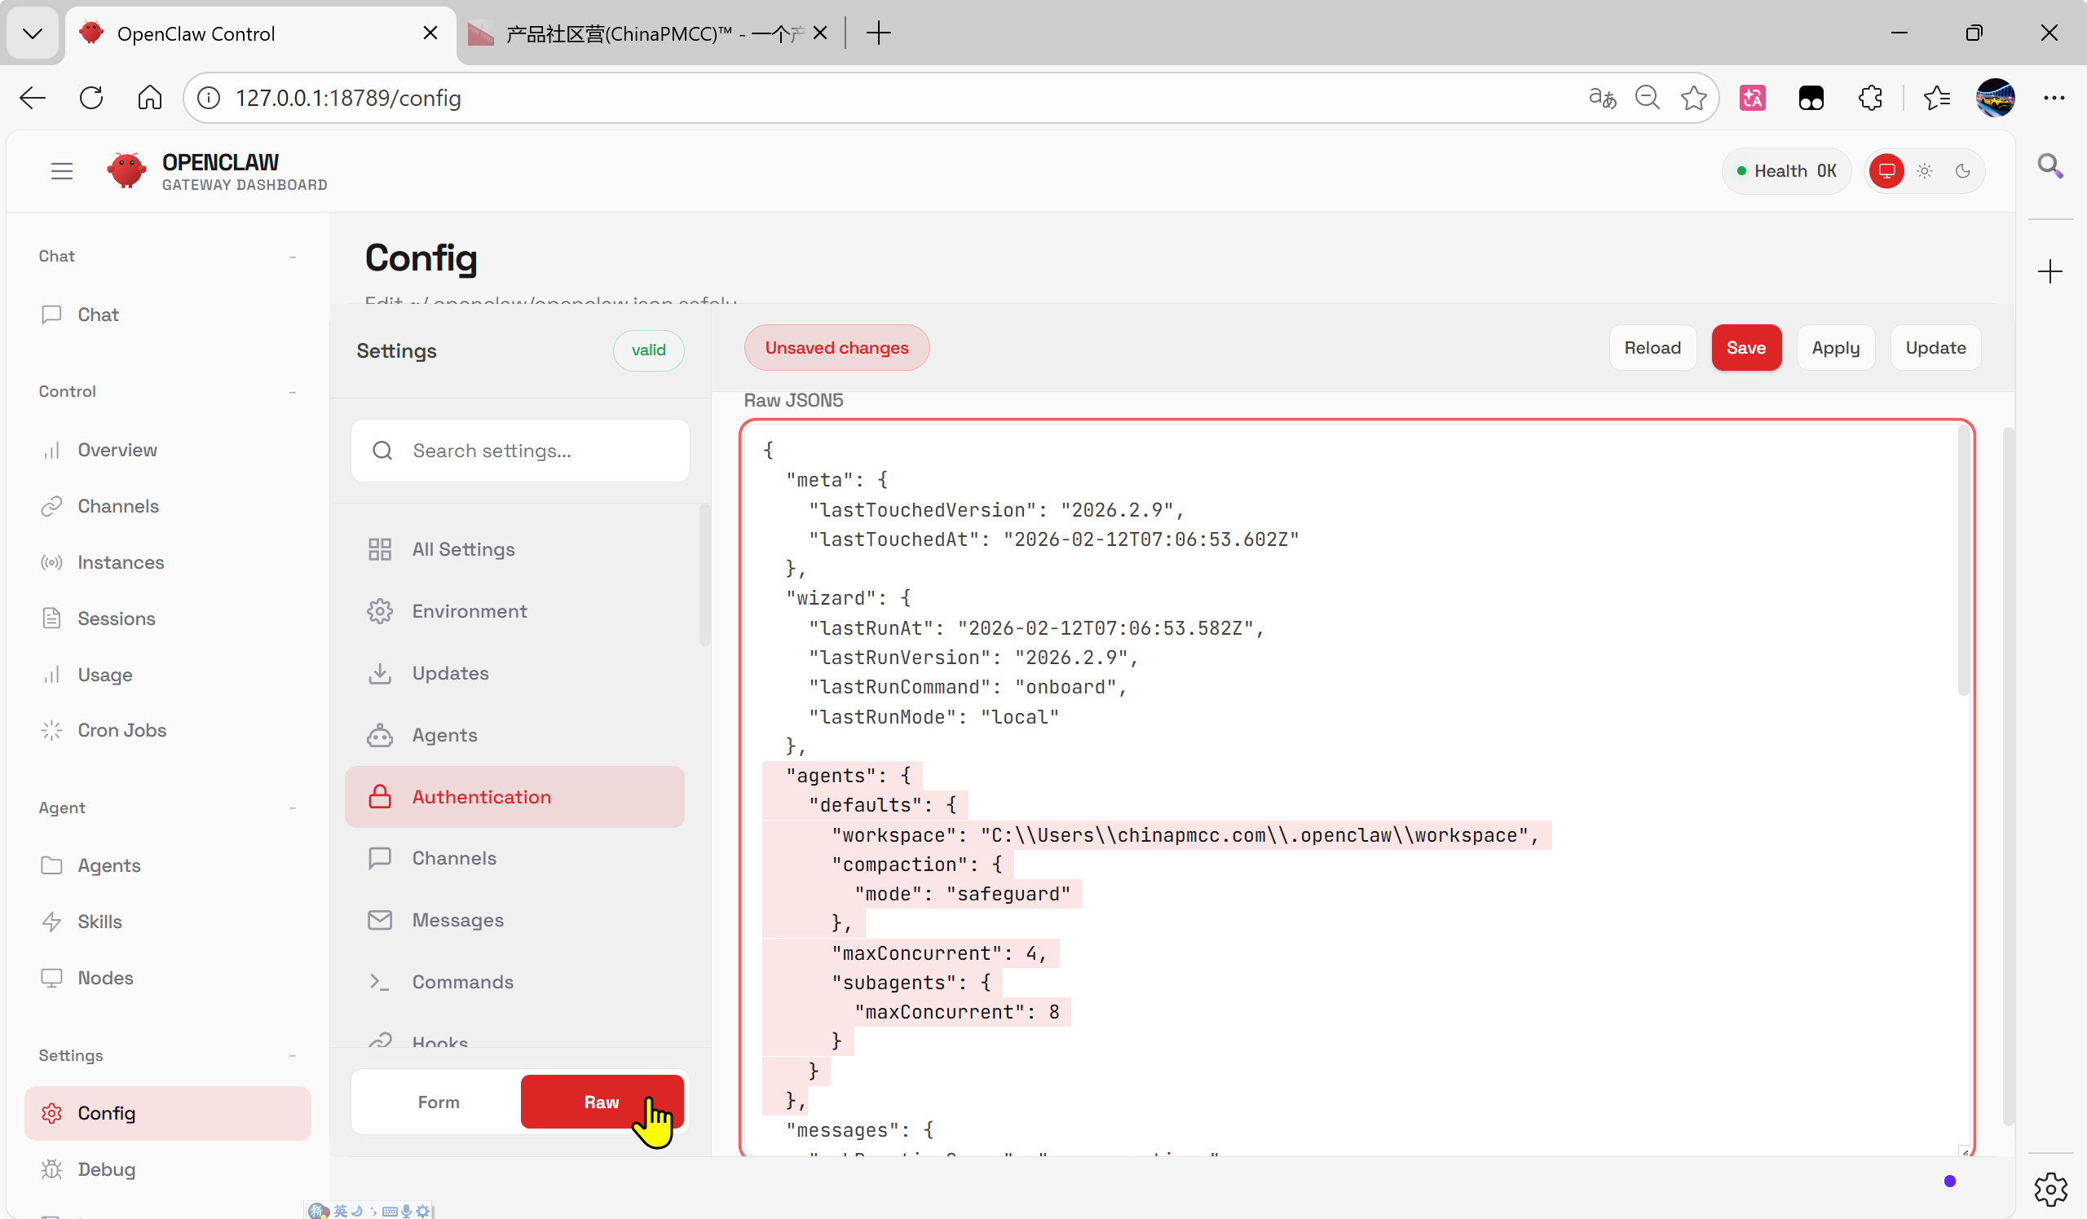Open Nodes in the sidebar
The image size is (2087, 1219).
pos(105,977)
